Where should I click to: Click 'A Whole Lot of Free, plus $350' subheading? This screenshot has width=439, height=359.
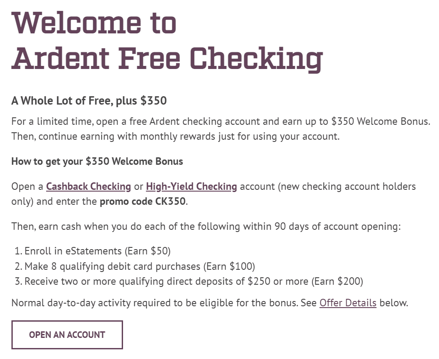89,101
